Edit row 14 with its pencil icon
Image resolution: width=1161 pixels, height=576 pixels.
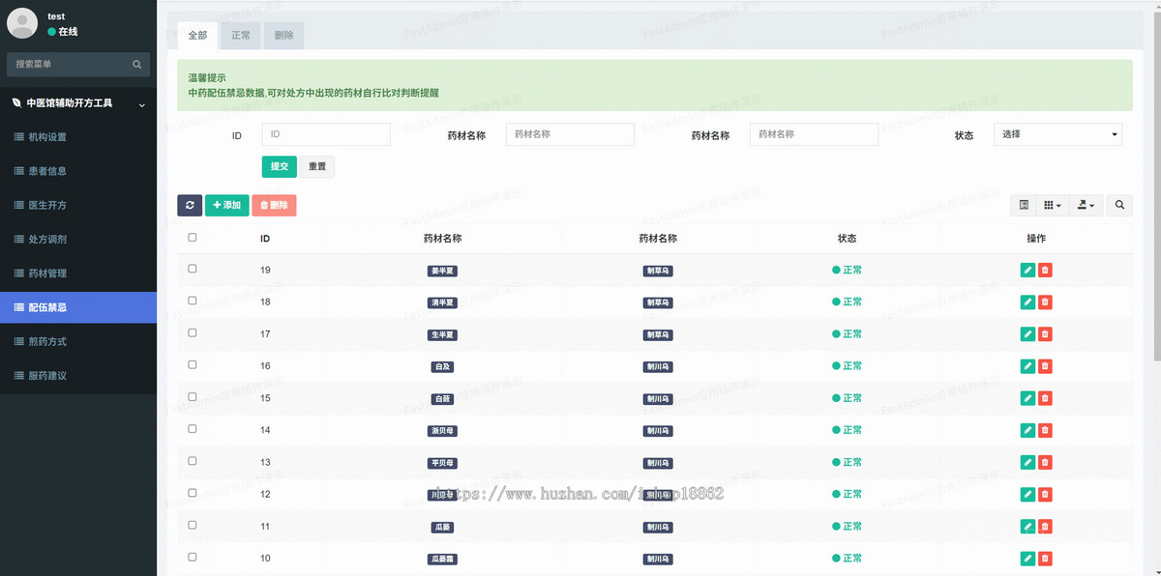(1027, 431)
